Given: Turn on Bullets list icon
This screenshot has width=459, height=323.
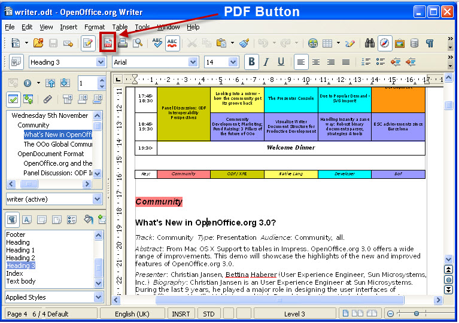Looking at the screenshot, I should point(380,62).
